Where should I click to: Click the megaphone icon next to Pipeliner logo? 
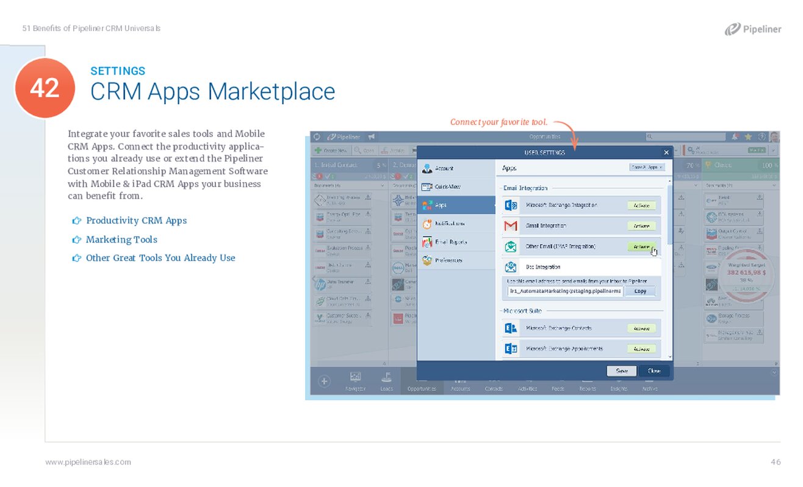point(371,137)
